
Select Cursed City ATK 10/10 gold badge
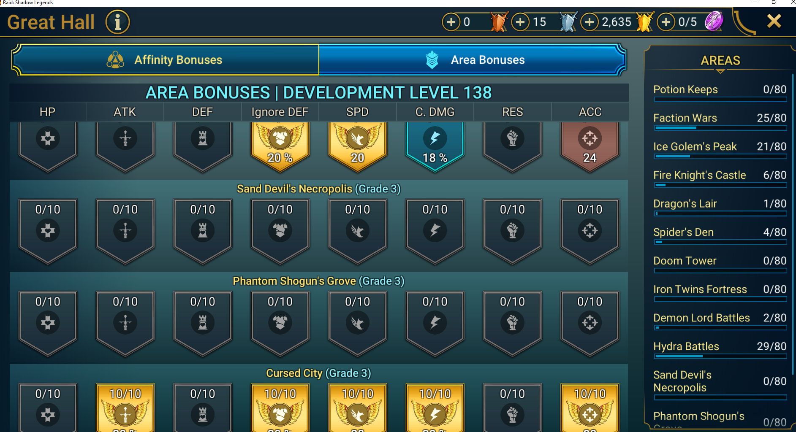click(125, 408)
